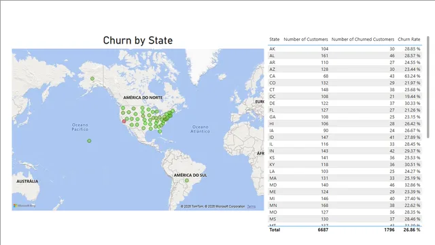Viewport: 435px width, 245px height.
Task: Select the MI state cell
Action: (x=272, y=198)
